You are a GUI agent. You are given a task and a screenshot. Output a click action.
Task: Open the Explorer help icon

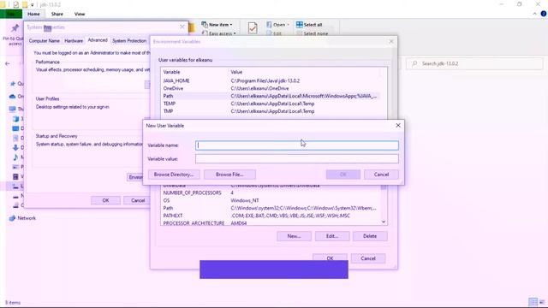(544, 14)
